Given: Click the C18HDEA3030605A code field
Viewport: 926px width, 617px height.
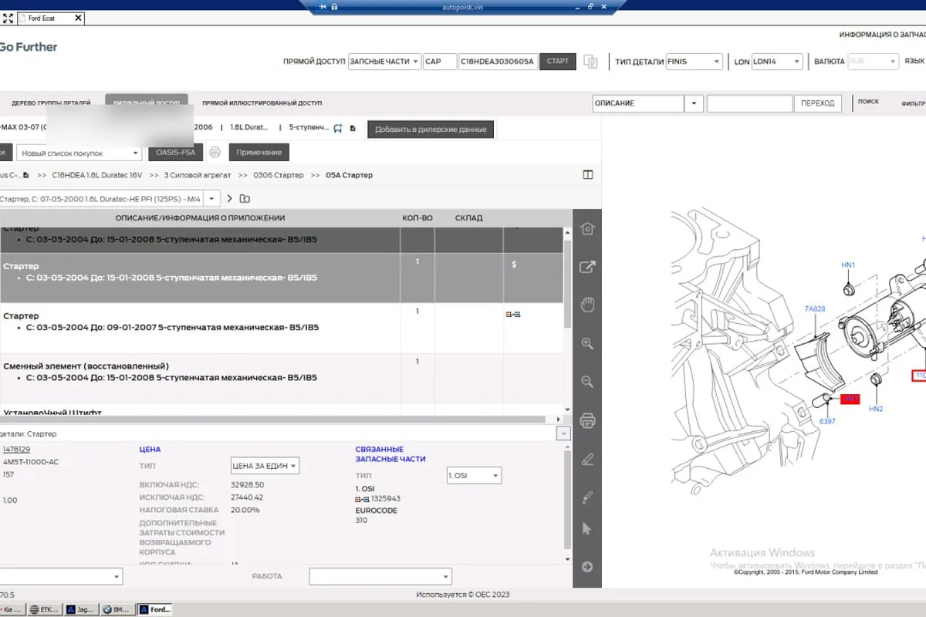Looking at the screenshot, I should [498, 62].
